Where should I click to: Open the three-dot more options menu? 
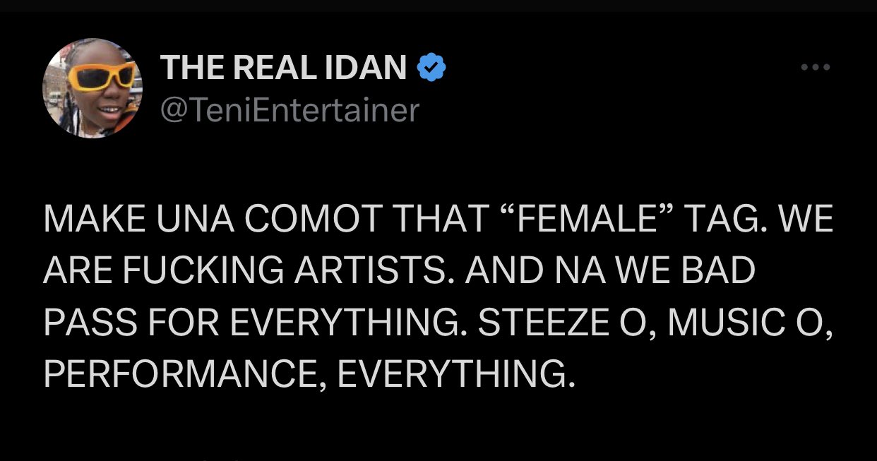coord(816,68)
